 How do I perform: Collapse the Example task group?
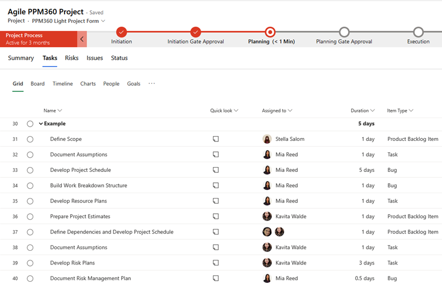[41, 124]
